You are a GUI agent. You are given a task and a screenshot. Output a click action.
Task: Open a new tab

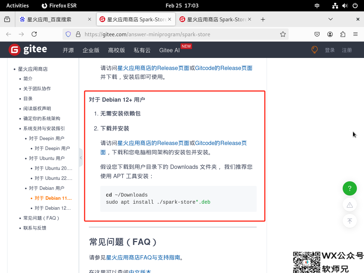[263, 20]
